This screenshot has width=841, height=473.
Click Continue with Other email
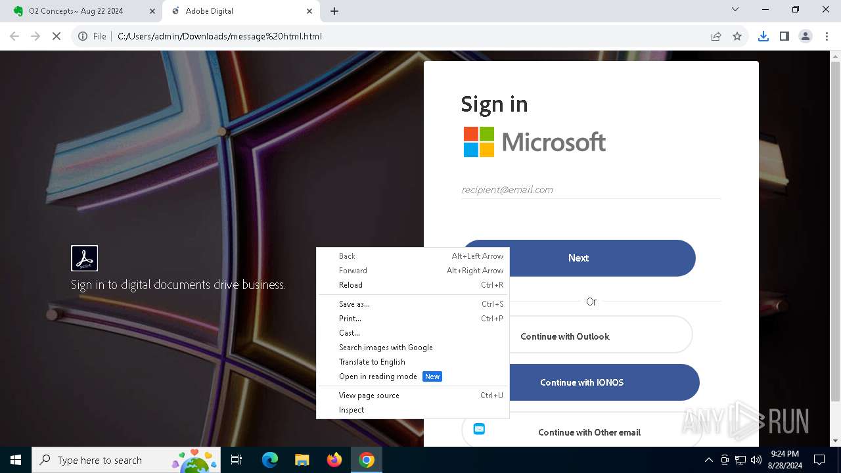click(581, 431)
